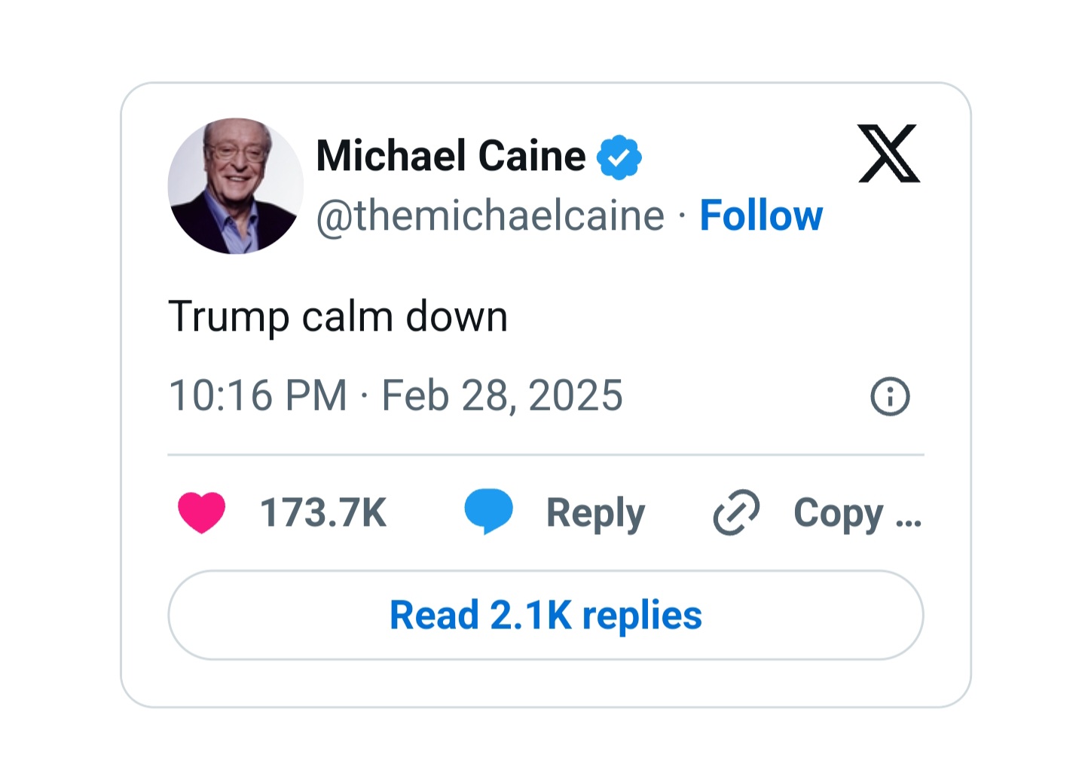This screenshot has width=1085, height=761.
Task: Click the "calm down" tweet text
Action: pos(405,316)
